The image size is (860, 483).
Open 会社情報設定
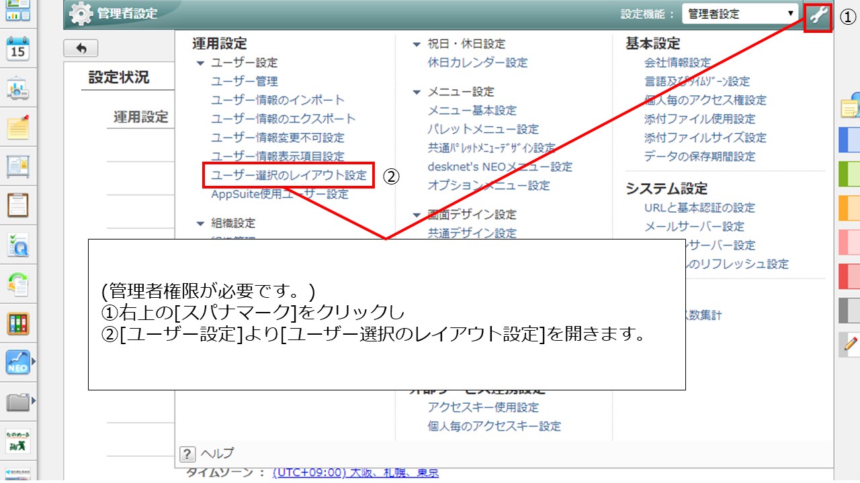677,62
